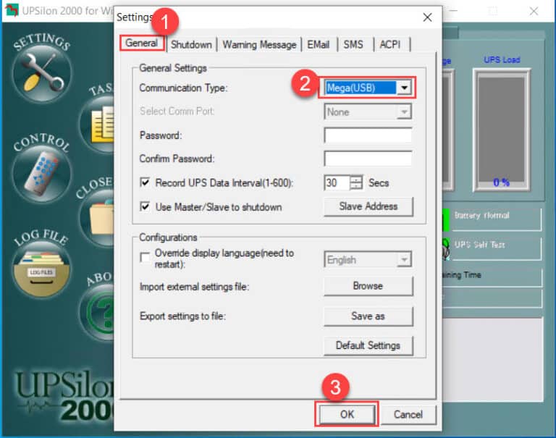Open Log File drawer icon

(42, 269)
